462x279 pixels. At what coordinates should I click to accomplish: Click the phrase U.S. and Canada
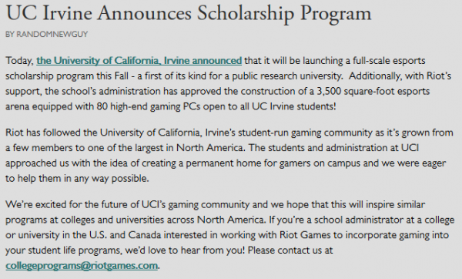pyautogui.click(x=125, y=235)
